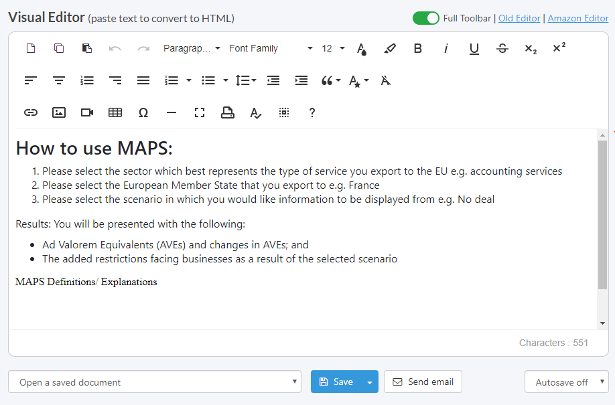The height and width of the screenshot is (405, 615).
Task: Toggle fullscreen editor mode
Action: [200, 112]
